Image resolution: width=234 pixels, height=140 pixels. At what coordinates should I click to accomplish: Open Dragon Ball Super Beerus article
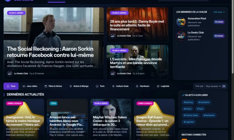click(153, 121)
